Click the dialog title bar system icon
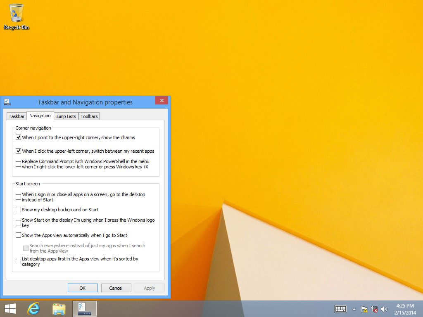 click(x=7, y=102)
